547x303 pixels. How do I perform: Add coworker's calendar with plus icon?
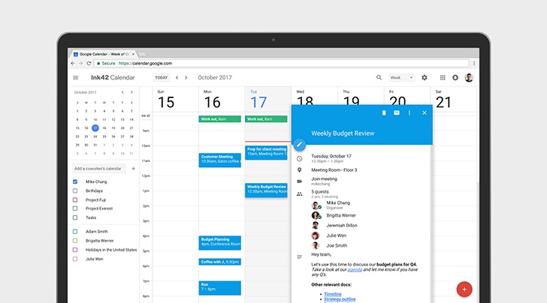(133, 169)
